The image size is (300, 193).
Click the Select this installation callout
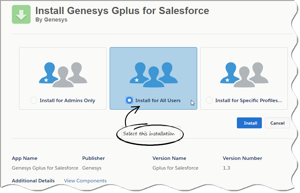click(x=150, y=134)
